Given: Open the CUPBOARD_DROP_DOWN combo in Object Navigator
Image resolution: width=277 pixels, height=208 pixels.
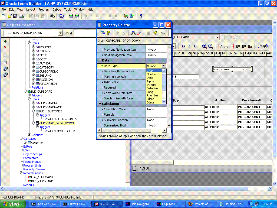Looking at the screenshot, I should pos(60,33).
